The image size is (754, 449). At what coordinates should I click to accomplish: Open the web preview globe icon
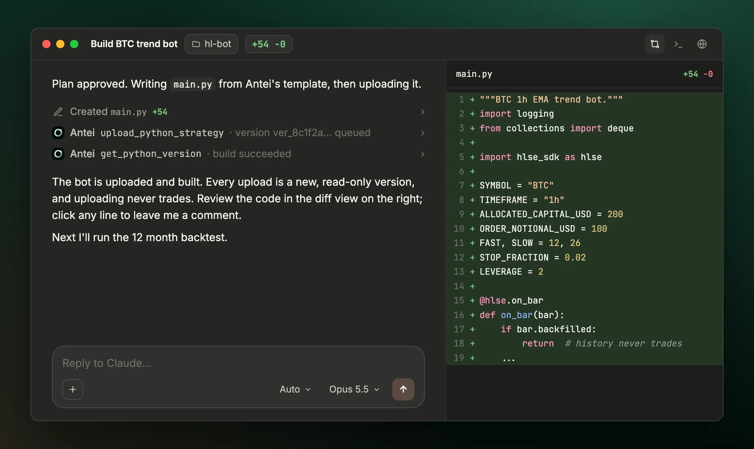click(x=702, y=44)
